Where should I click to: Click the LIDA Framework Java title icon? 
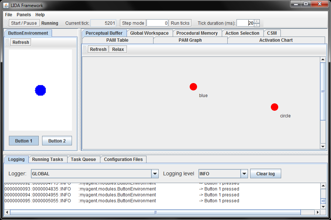pos(6,5)
